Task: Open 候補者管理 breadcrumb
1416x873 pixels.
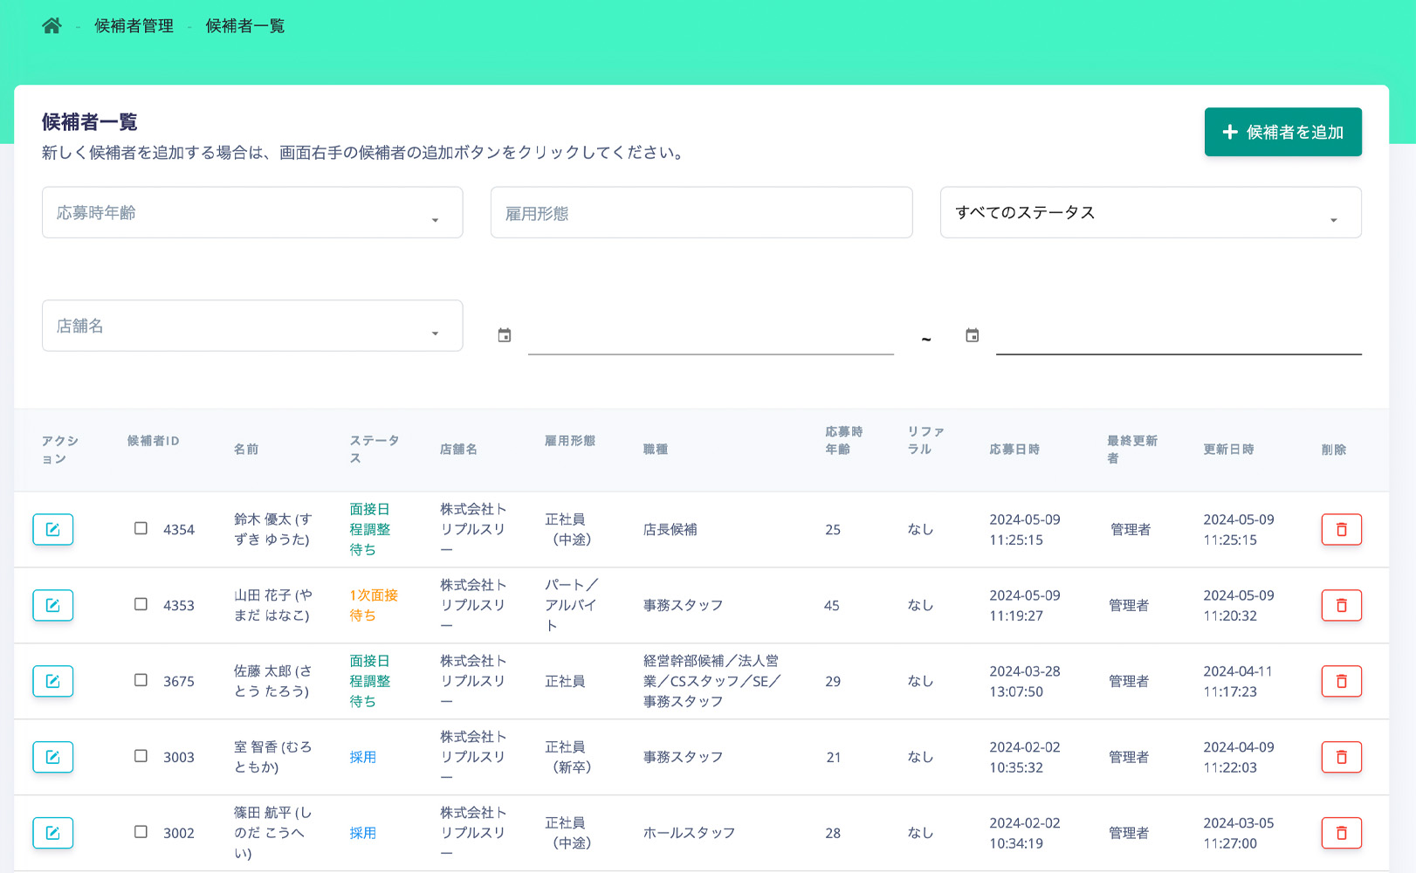Action: [x=134, y=26]
